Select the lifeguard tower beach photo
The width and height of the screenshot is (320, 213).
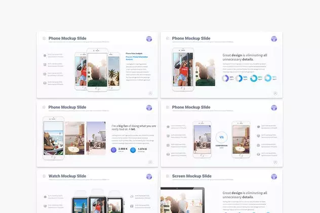(96, 138)
